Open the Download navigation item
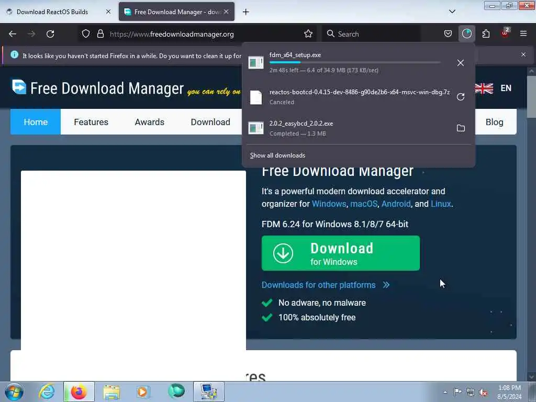The width and height of the screenshot is (536, 402). point(210,122)
